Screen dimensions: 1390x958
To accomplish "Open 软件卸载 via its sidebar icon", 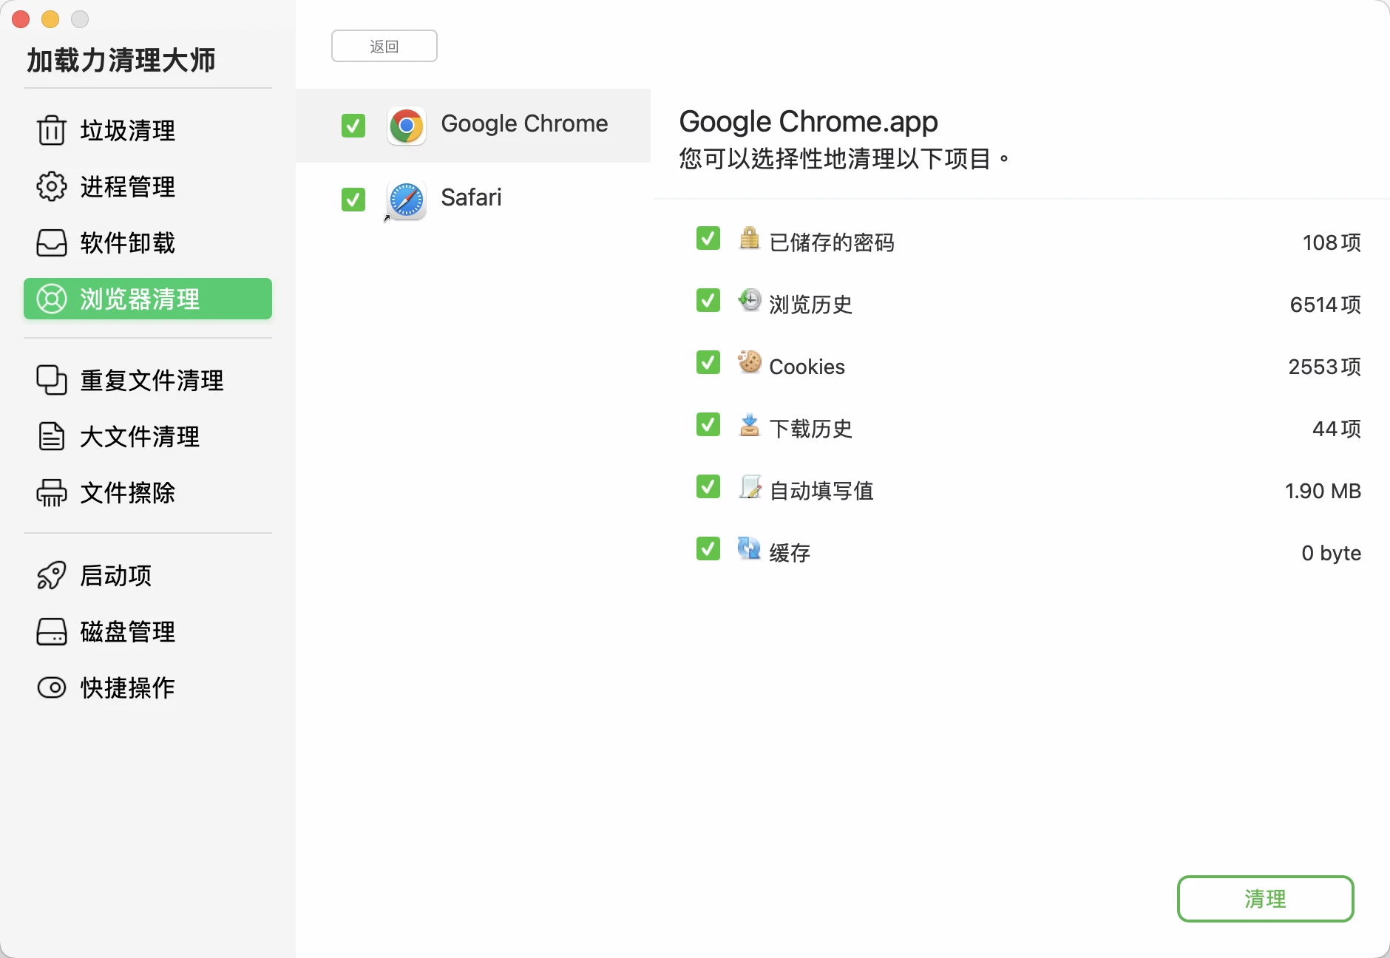I will (x=50, y=242).
